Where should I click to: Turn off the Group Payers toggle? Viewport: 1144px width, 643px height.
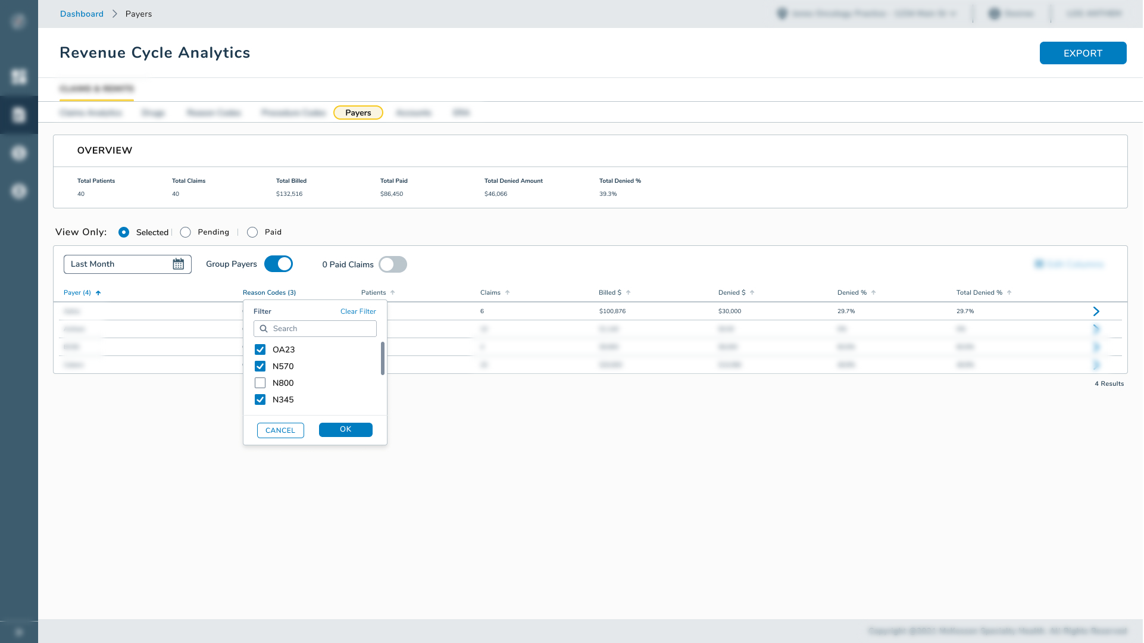(279, 264)
